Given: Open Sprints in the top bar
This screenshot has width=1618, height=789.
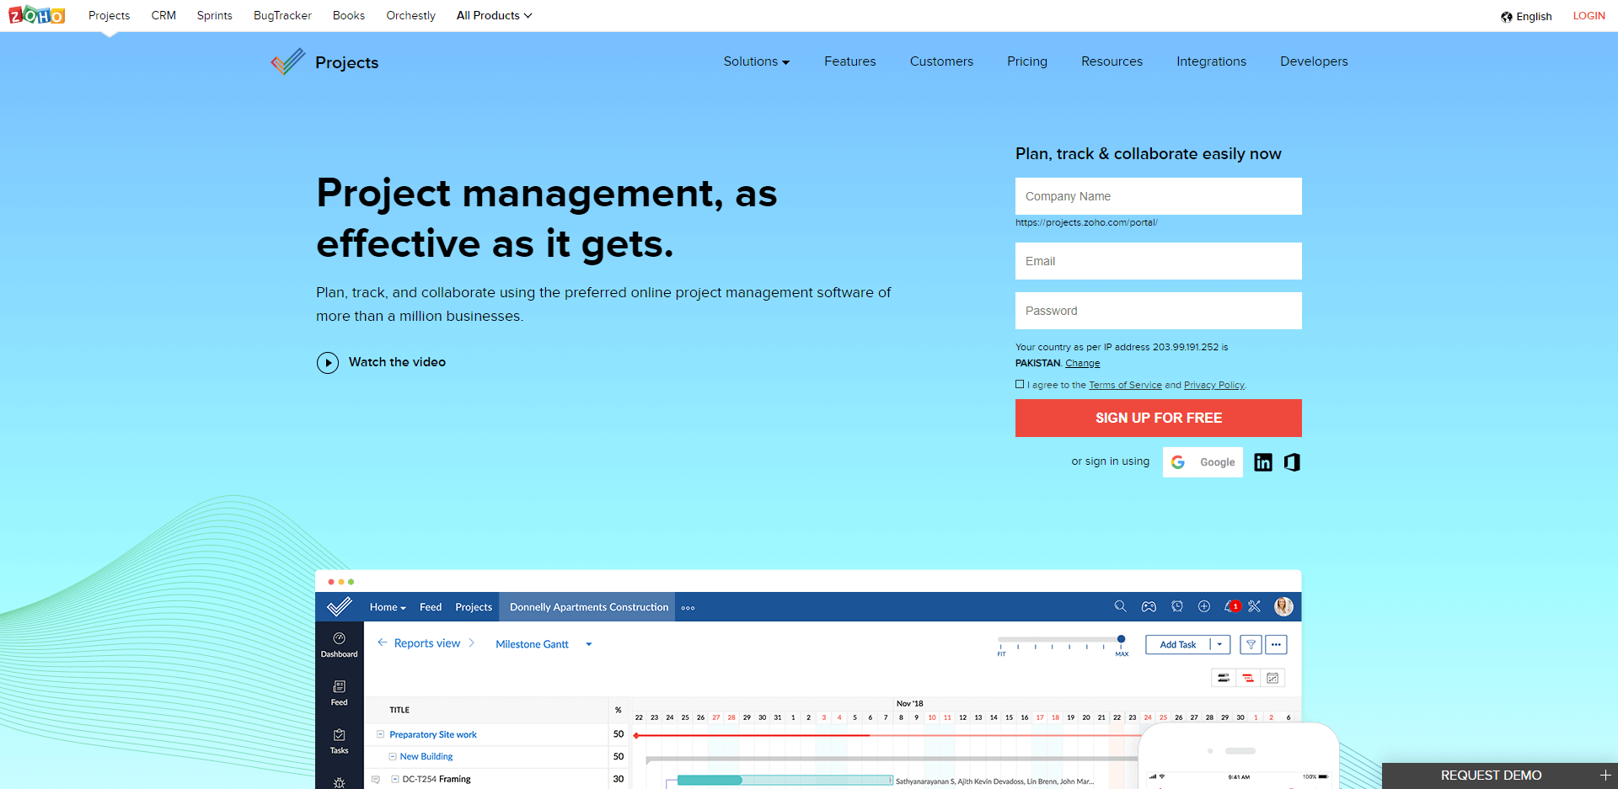Looking at the screenshot, I should (214, 15).
